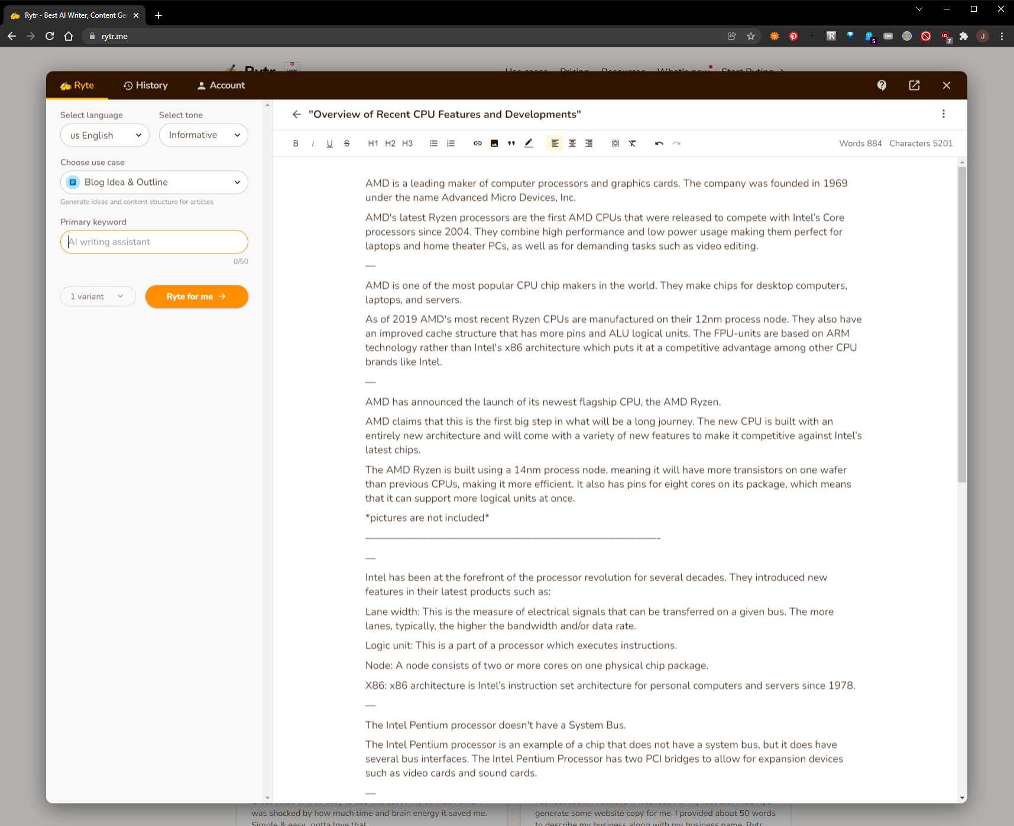This screenshot has height=826, width=1014.
Task: Open the browser extensions puzzle icon
Action: 964,36
